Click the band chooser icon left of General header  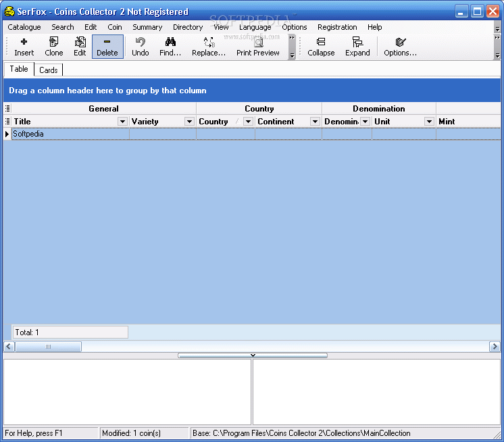(7, 108)
